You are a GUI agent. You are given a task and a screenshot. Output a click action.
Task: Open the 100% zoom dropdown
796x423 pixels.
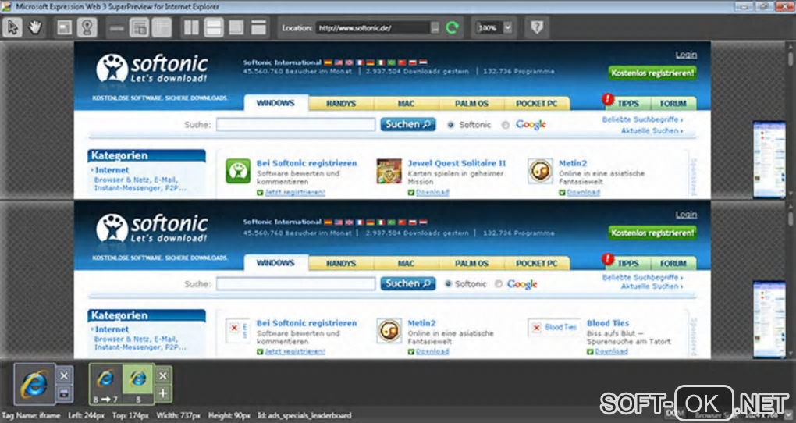[508, 27]
